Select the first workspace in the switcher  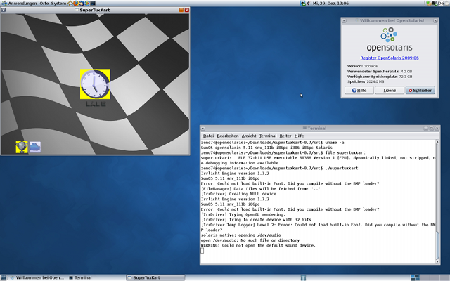(x=415, y=277)
